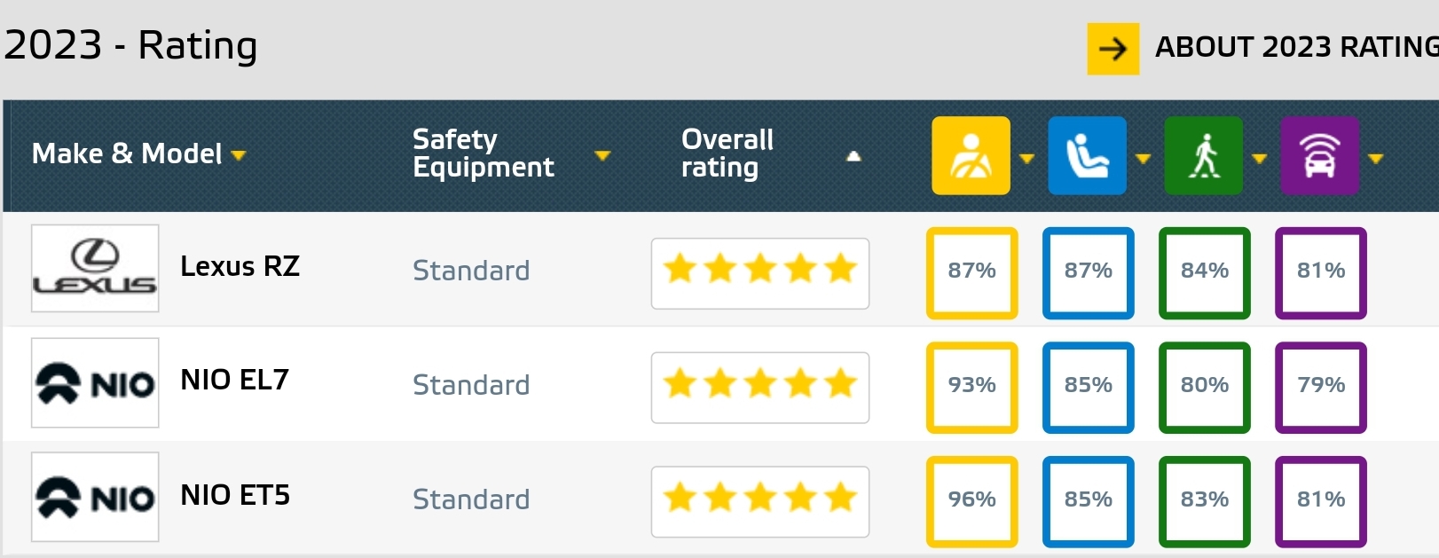The width and height of the screenshot is (1439, 558).
Task: Click the yellow arrow icon beside About 2023 Rating
Action: (x=1113, y=49)
